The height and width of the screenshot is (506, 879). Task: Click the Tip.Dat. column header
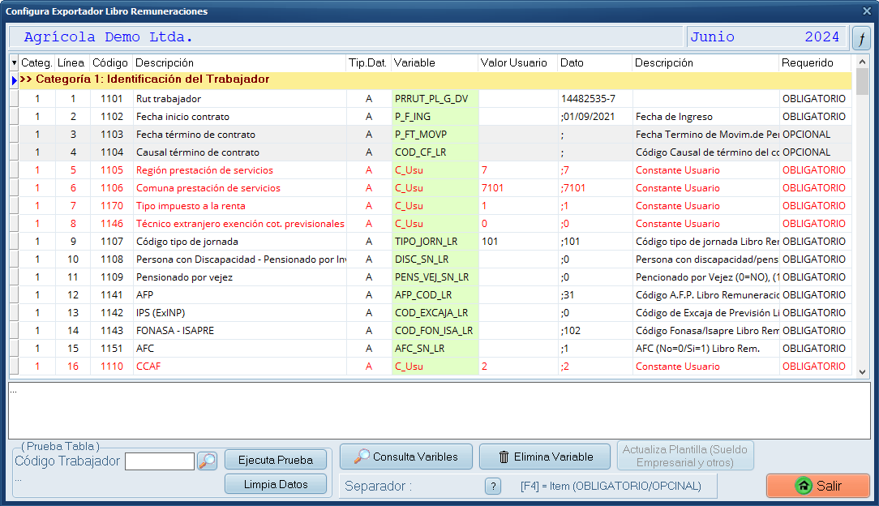click(x=368, y=62)
